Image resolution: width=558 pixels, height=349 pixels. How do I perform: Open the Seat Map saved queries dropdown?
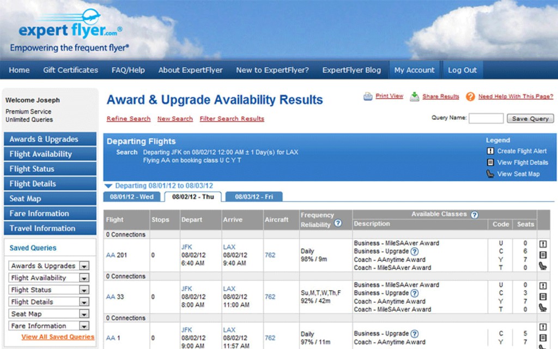pos(84,314)
